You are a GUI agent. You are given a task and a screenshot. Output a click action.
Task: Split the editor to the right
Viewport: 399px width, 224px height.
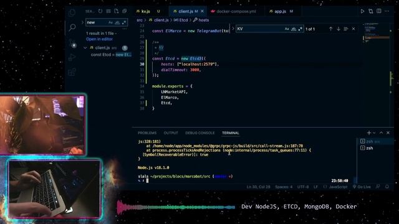[379, 11]
